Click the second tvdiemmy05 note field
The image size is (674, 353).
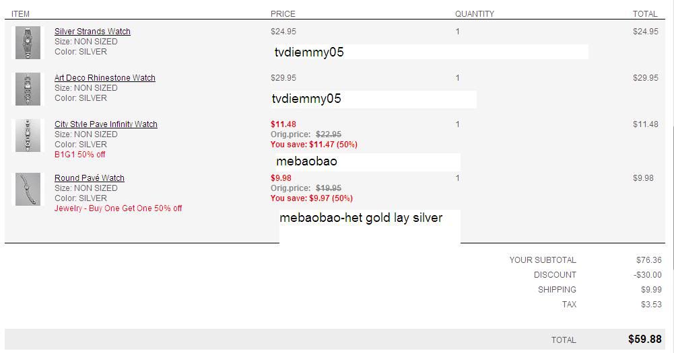(373, 100)
